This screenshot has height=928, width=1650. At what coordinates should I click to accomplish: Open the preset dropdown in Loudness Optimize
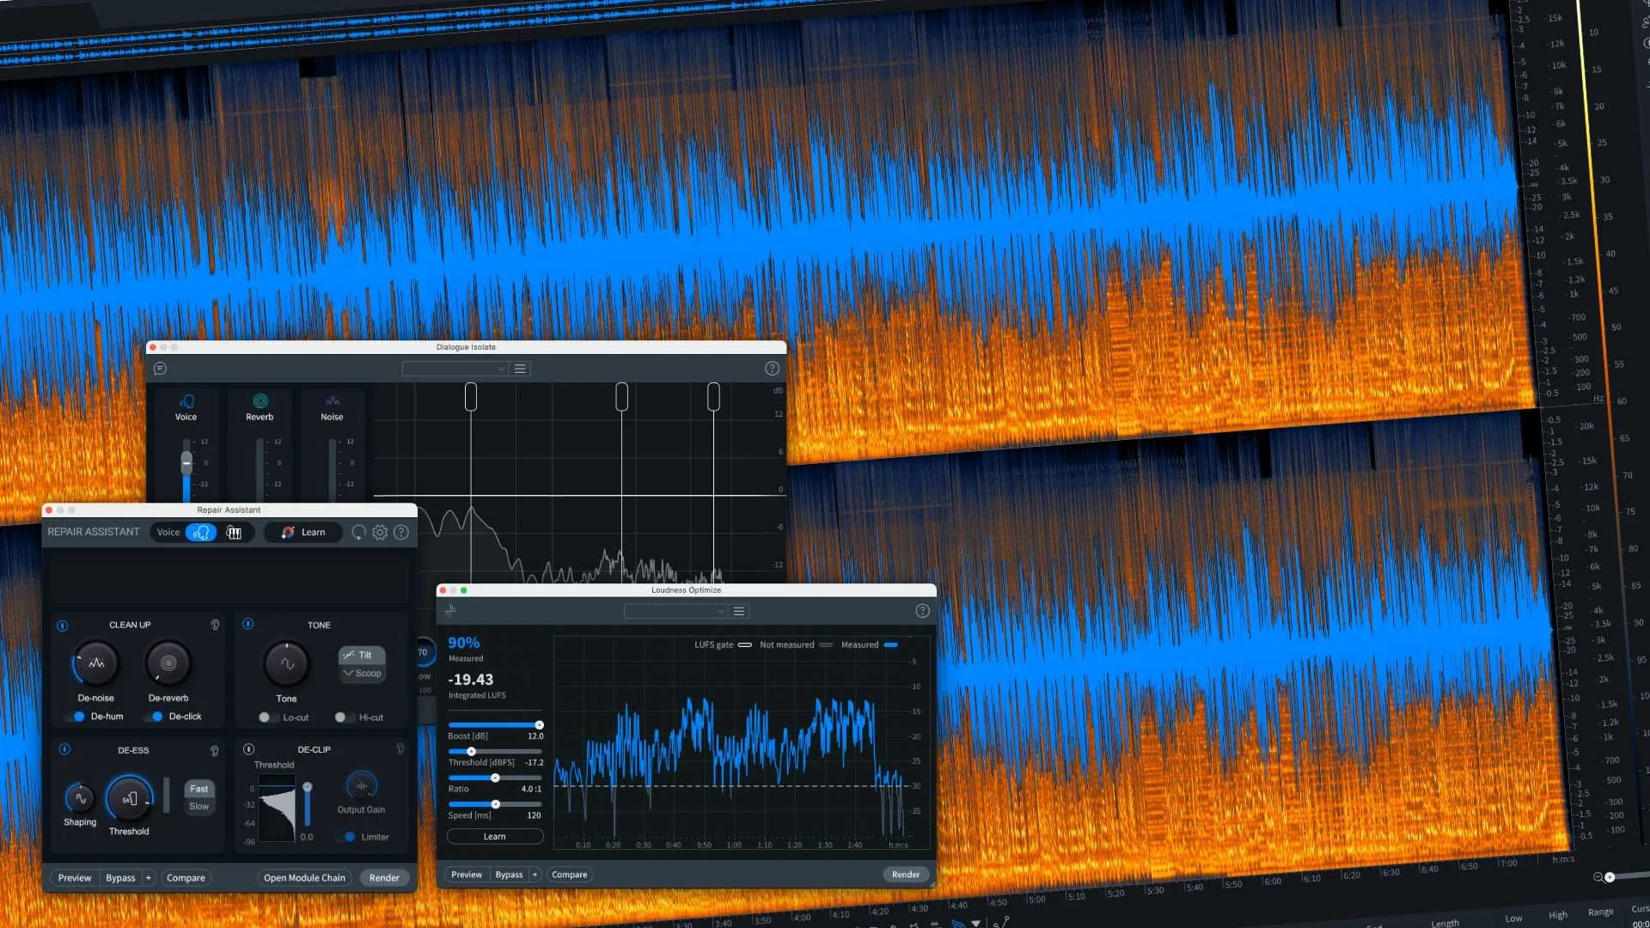675,611
